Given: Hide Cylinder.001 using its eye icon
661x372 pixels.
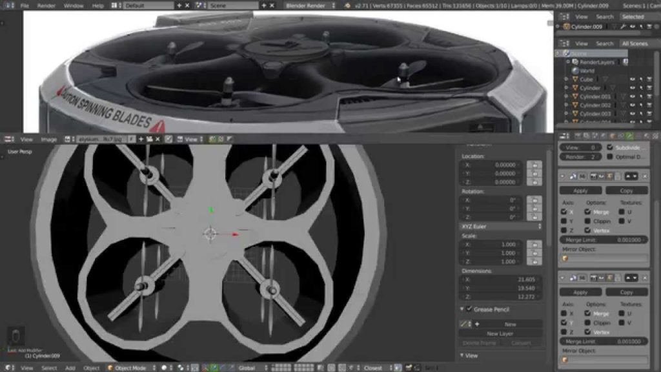Looking at the screenshot, I should point(633,97).
